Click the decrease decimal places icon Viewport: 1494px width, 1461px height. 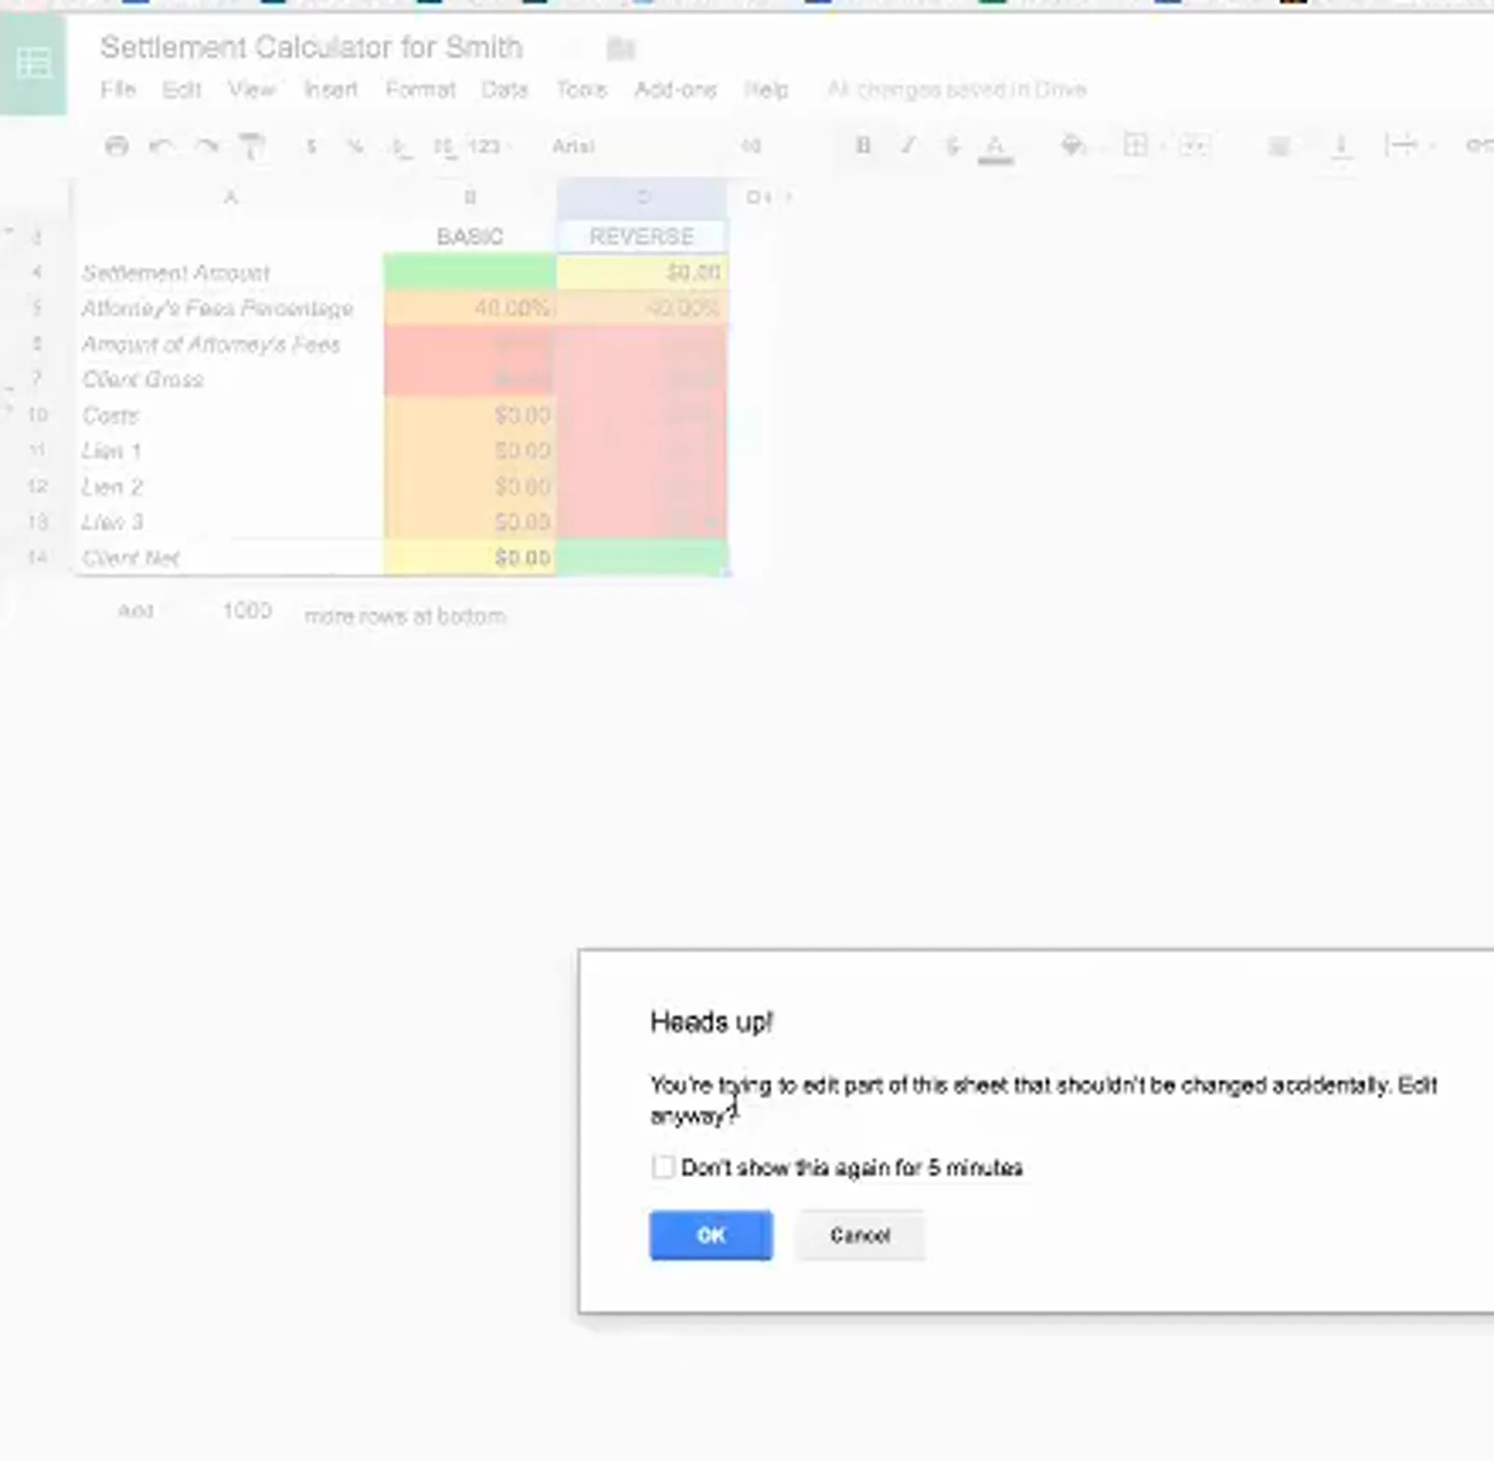coord(401,147)
